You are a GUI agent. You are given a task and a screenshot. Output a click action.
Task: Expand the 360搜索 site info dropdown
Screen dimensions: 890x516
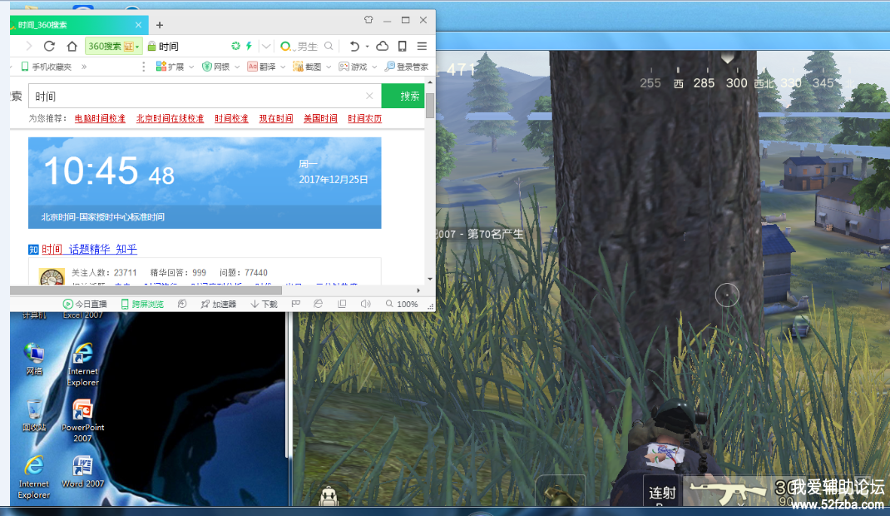[x=136, y=47]
